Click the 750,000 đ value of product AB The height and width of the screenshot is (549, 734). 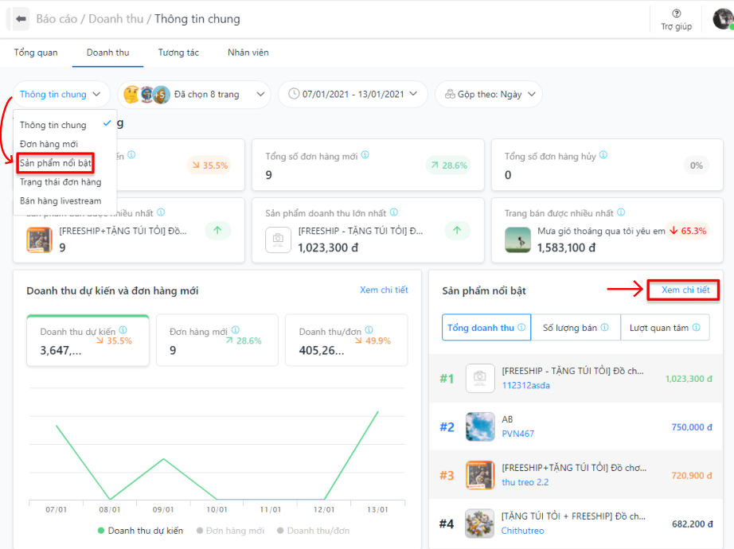click(x=692, y=426)
